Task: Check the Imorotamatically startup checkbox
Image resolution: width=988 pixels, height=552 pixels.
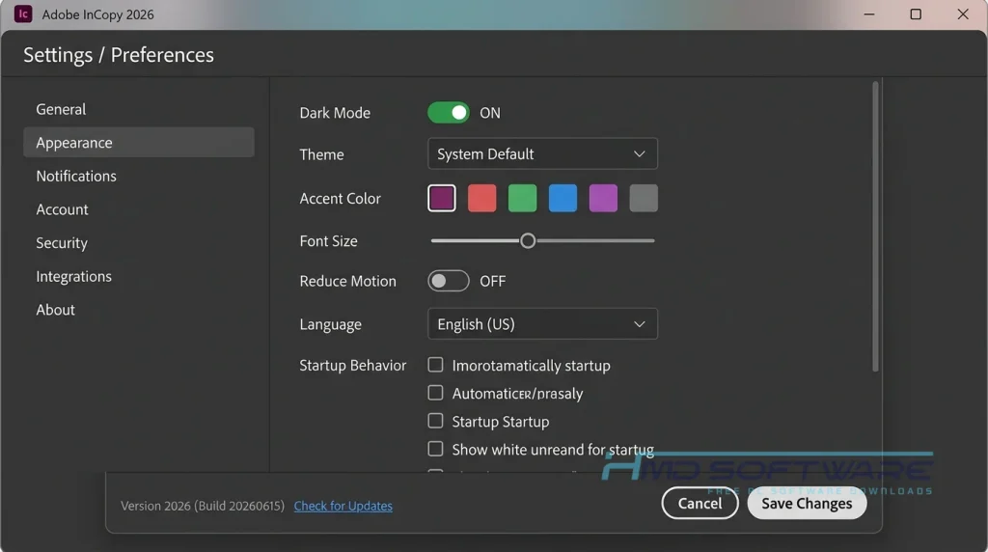Action: [435, 365]
